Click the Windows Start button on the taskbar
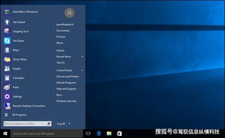225x138 pixels. pos(5,134)
